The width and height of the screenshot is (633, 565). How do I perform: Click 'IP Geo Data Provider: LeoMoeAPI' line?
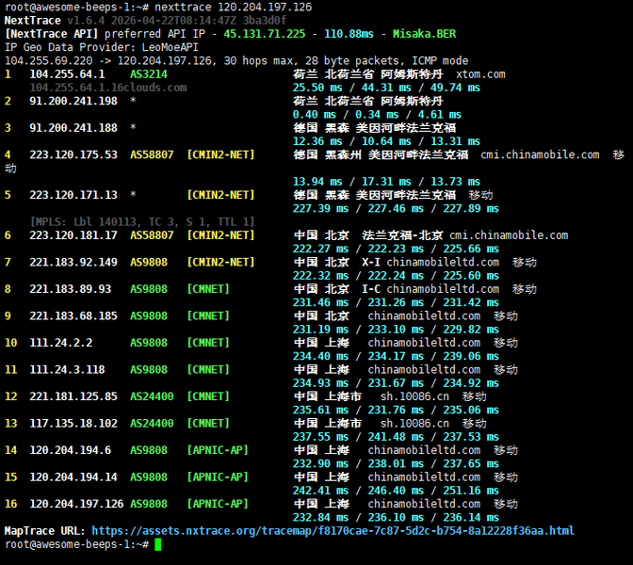coord(102,47)
